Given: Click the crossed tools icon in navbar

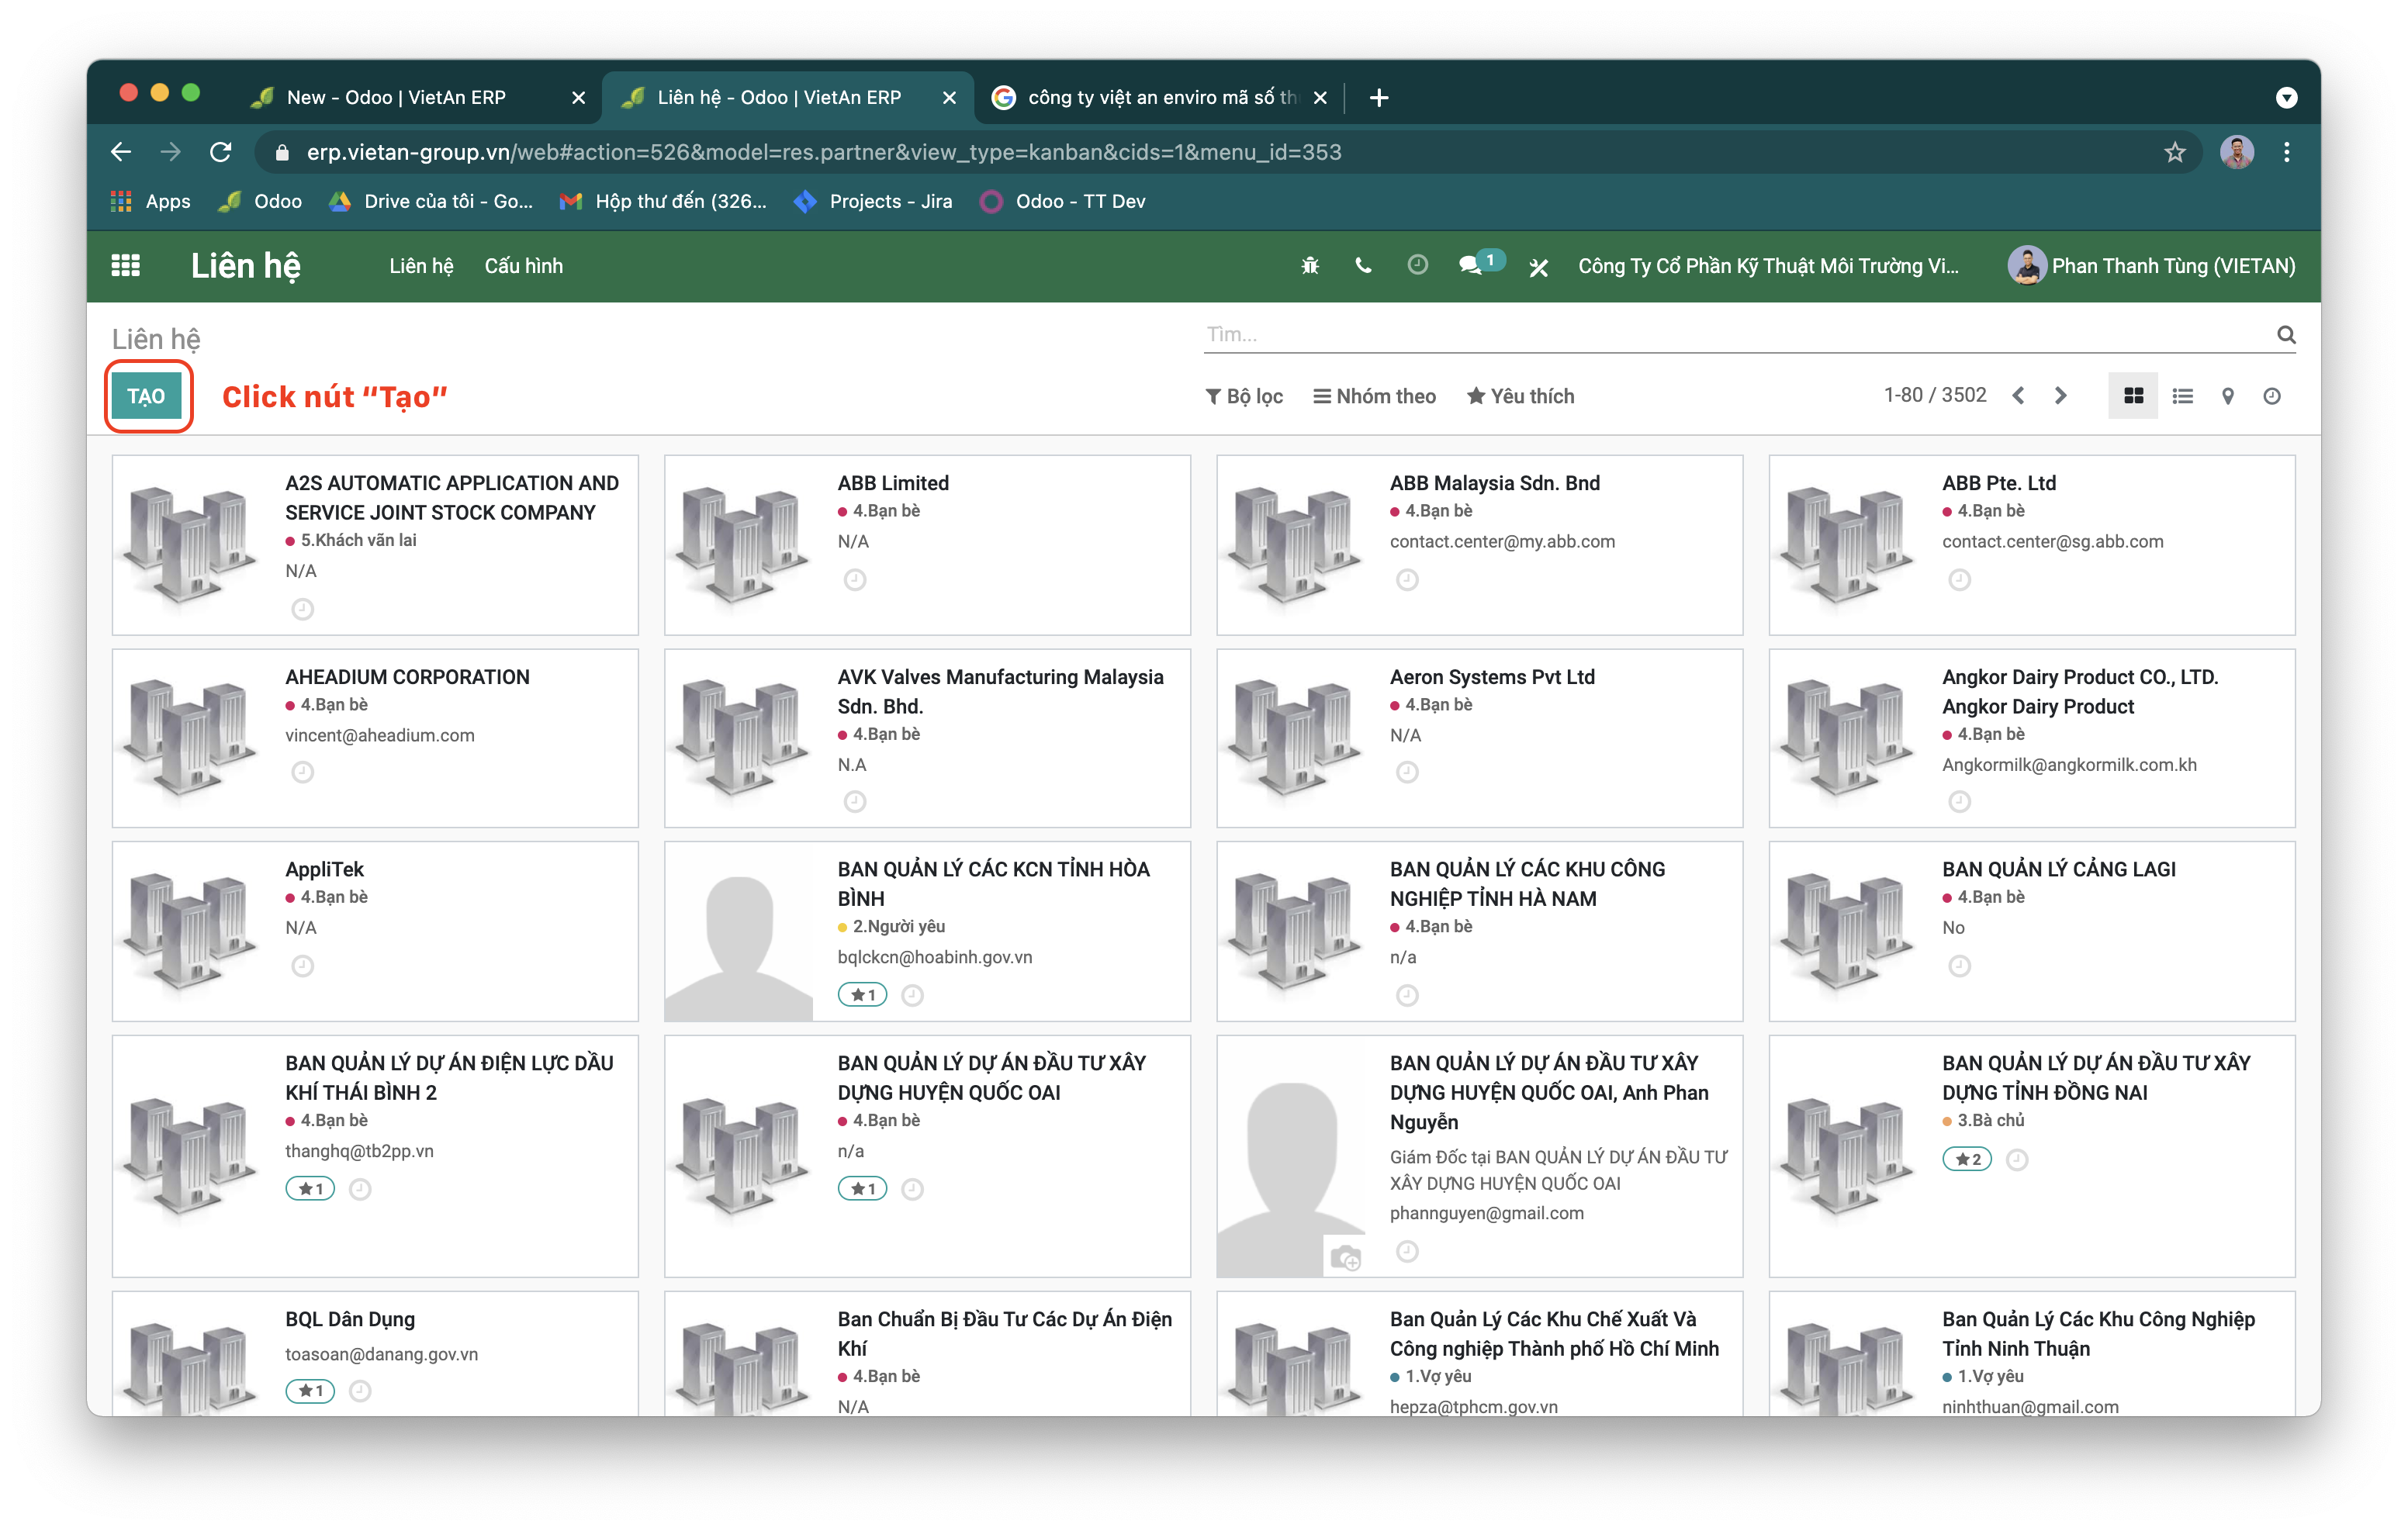Looking at the screenshot, I should [1539, 267].
